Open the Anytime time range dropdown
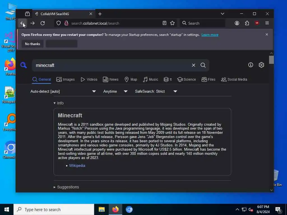The image size is (287, 215). click(x=115, y=92)
